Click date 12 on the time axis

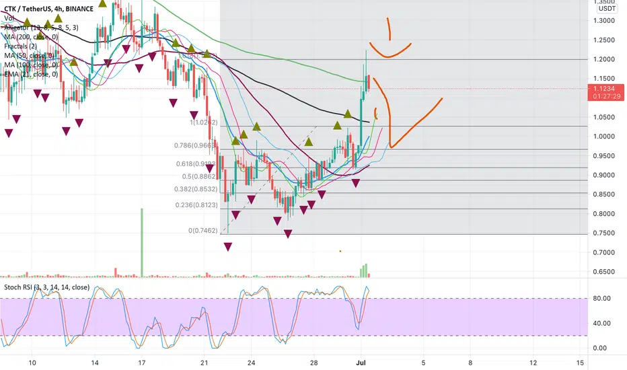tap(533, 363)
